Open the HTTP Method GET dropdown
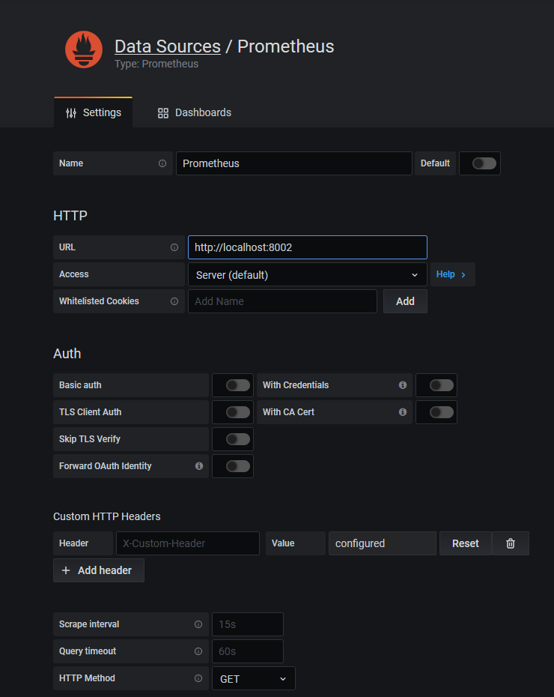Image resolution: width=554 pixels, height=697 pixels. [254, 679]
